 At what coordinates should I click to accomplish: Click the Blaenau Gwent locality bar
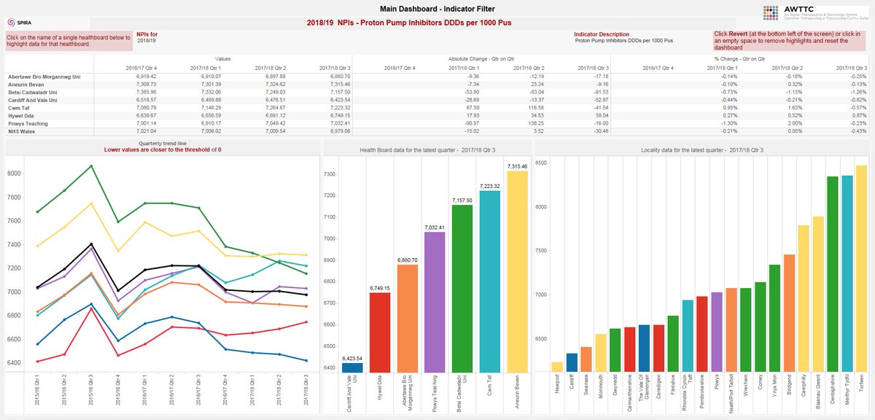[x=818, y=295]
